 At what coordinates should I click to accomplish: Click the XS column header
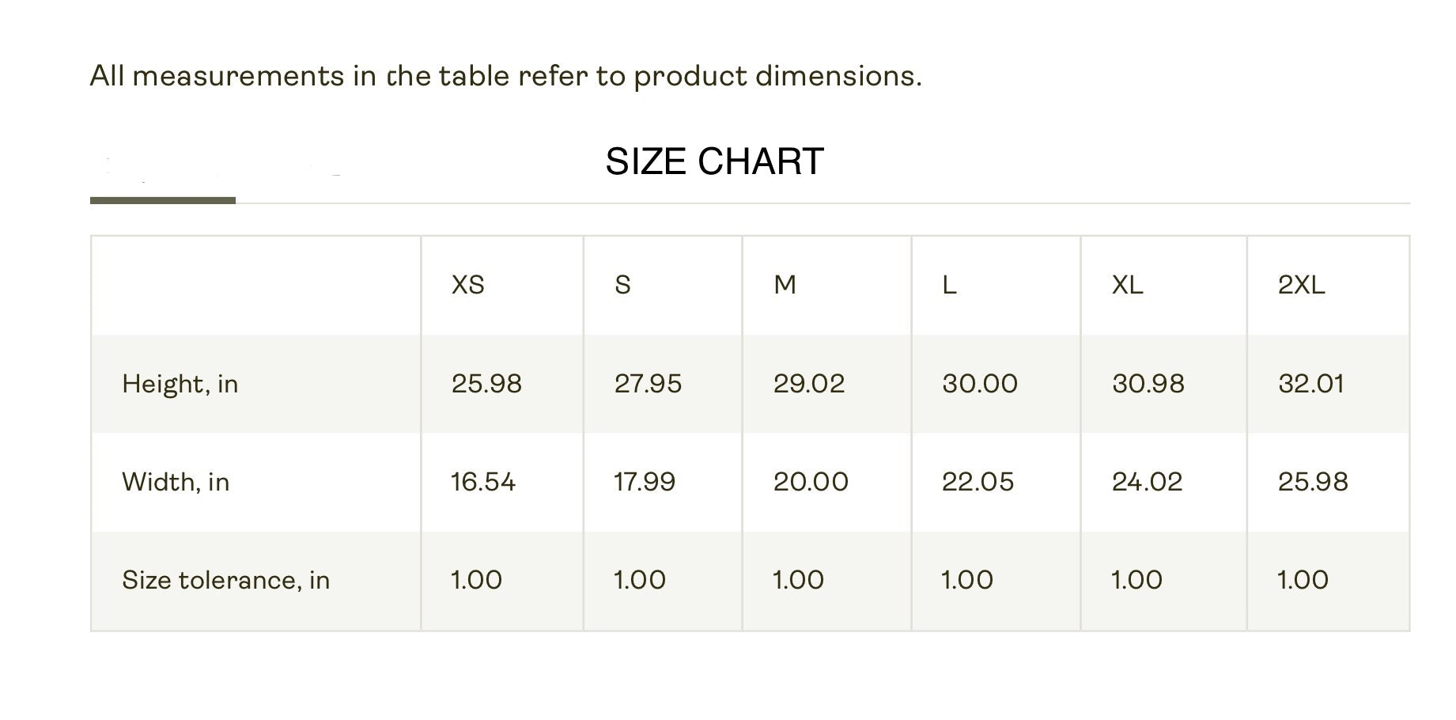point(467,285)
